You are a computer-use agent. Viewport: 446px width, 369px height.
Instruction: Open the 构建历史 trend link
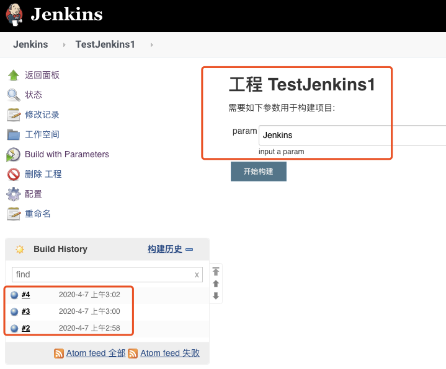(164, 250)
